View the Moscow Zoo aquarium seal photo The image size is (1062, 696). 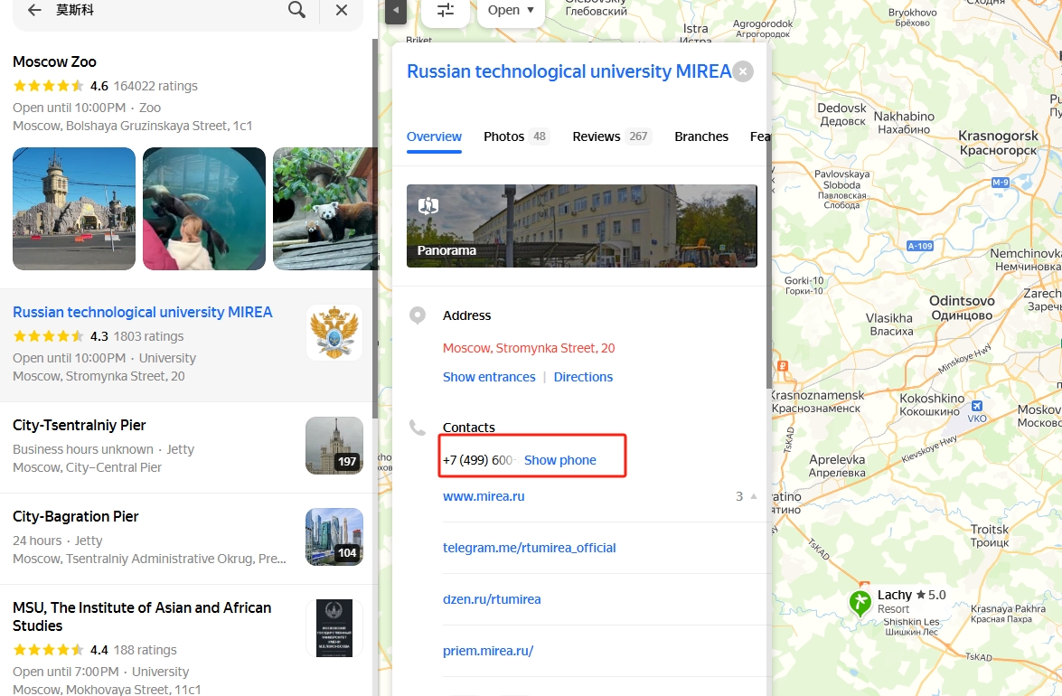[204, 209]
